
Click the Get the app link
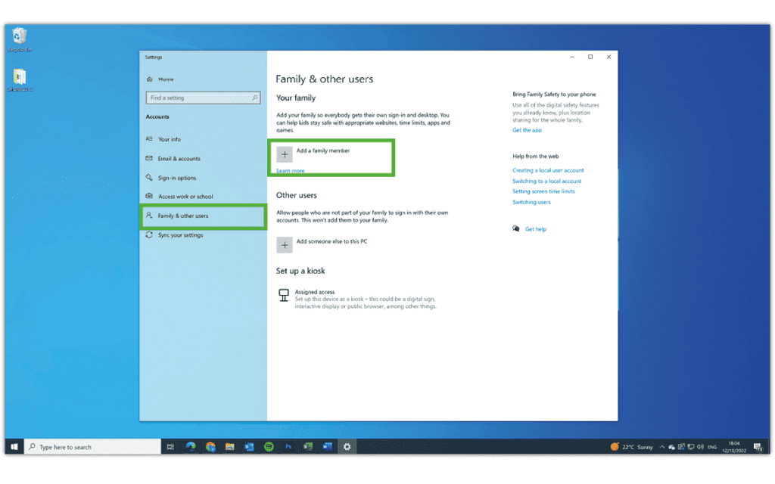(x=527, y=129)
